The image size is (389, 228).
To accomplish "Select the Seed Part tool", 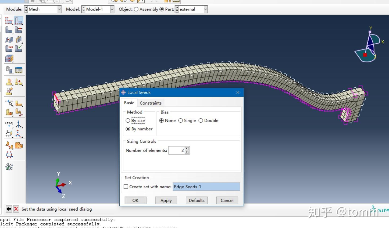I will (x=9, y=20).
